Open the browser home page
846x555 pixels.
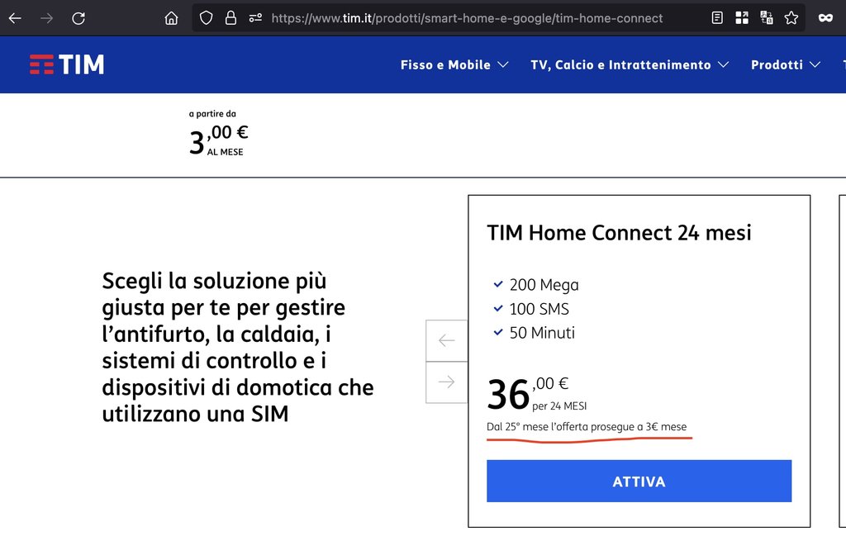tap(171, 18)
